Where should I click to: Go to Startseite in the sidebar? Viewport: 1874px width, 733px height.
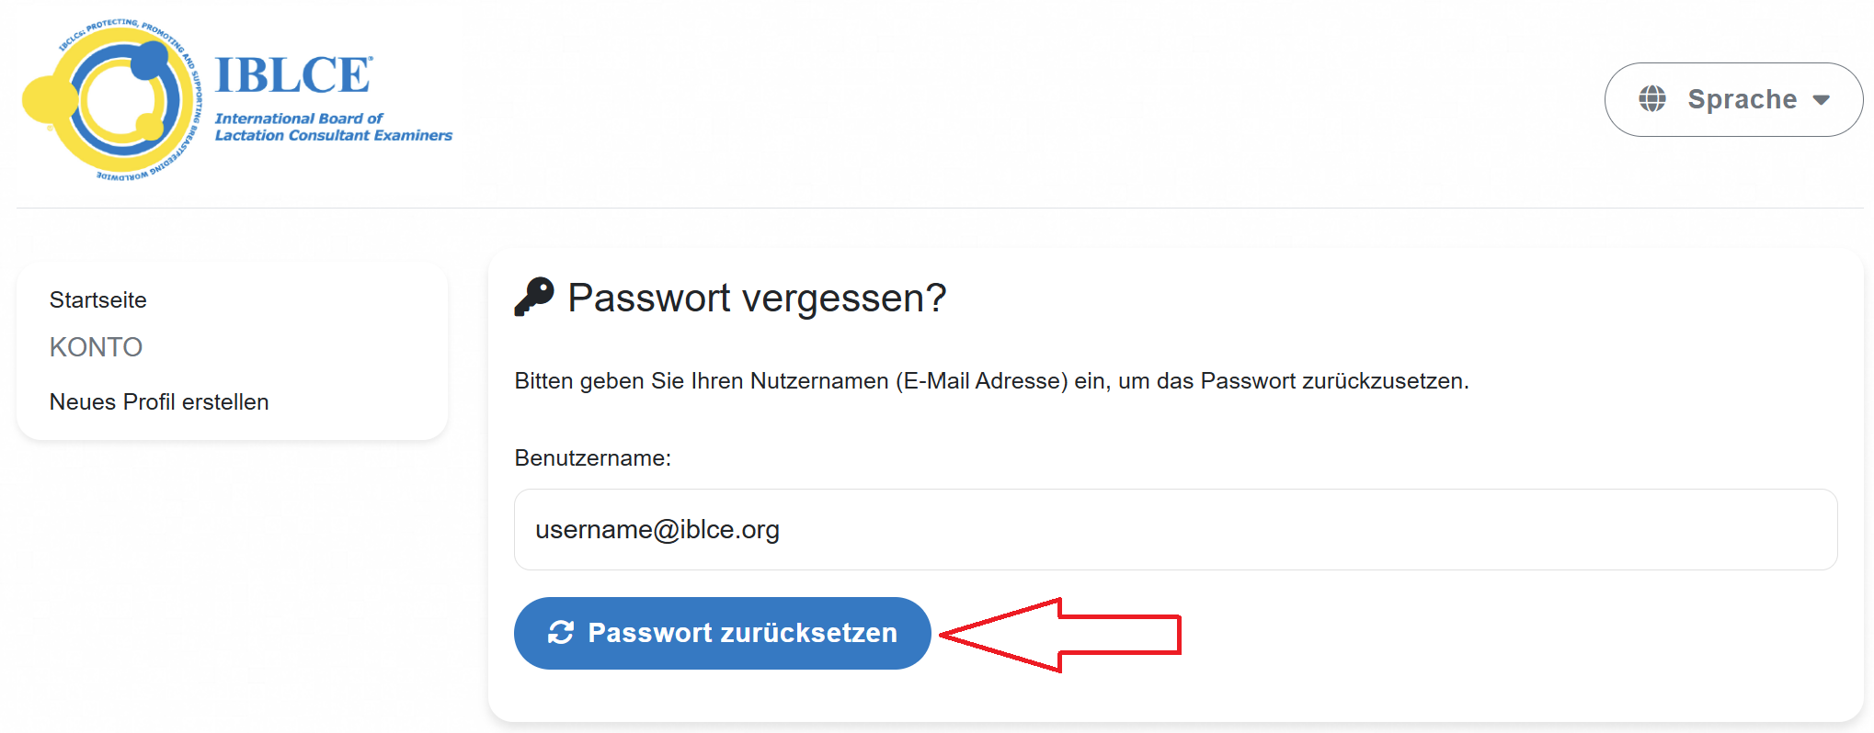(x=98, y=300)
